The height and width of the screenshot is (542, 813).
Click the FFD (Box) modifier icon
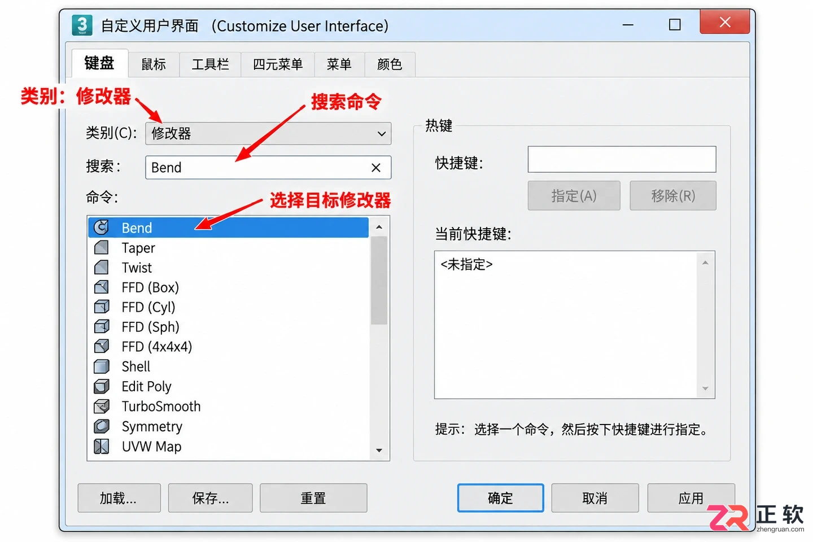tap(101, 287)
